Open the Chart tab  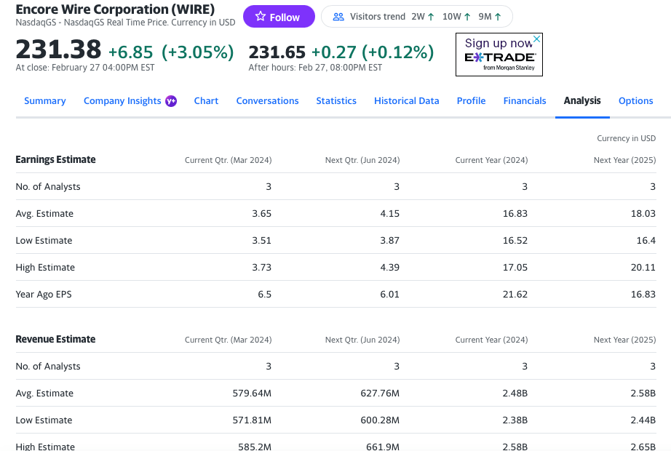tap(206, 101)
